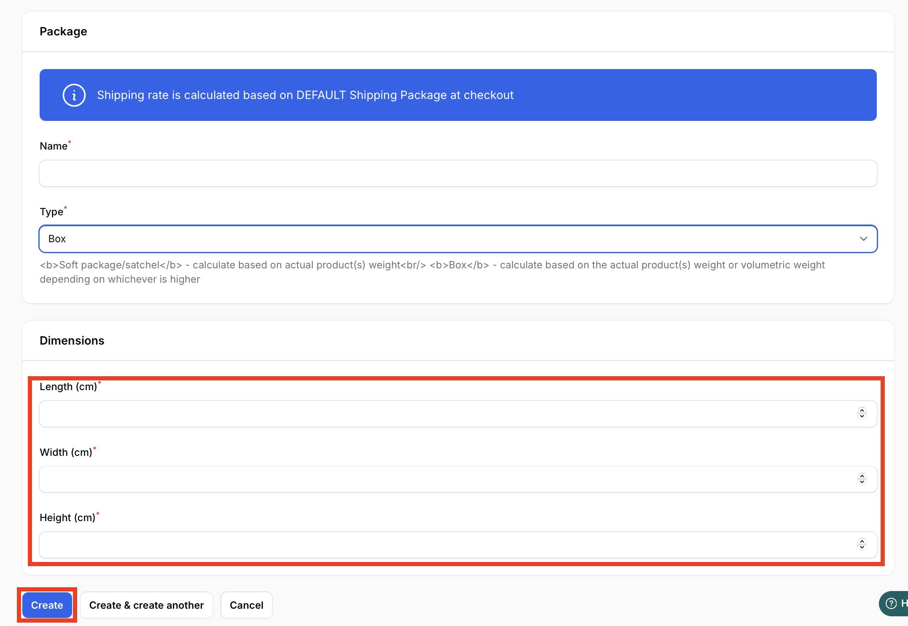Click the Dimensions section heading
Viewport: 908px width, 626px height.
[72, 340]
